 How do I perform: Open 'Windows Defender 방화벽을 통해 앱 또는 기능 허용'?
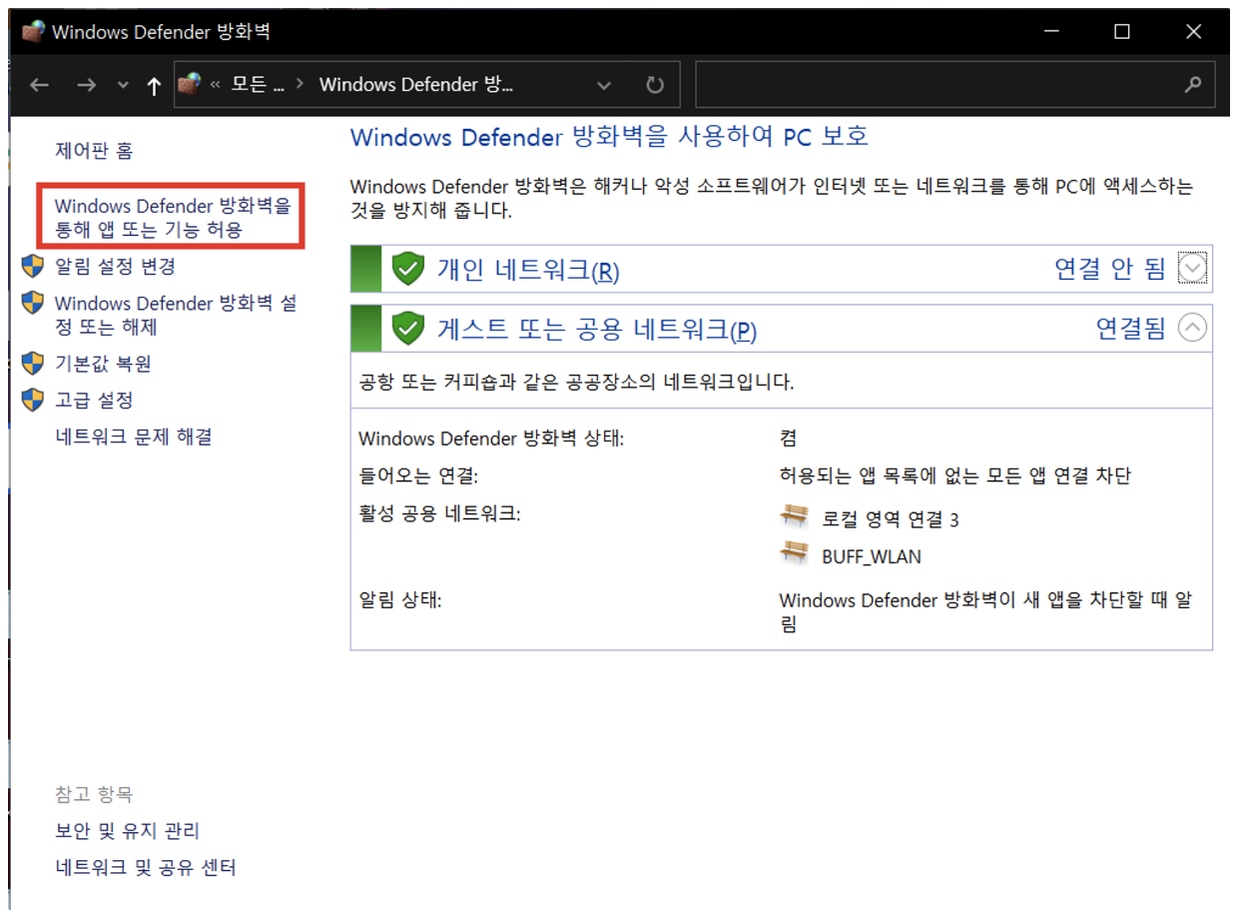click(172, 218)
